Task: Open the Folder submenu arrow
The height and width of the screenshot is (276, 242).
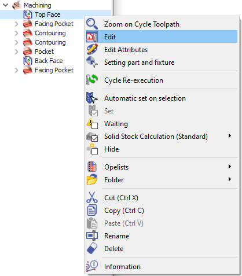Action: click(x=230, y=179)
